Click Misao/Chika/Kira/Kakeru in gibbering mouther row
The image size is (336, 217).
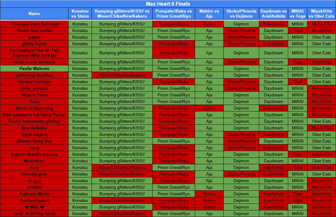(122, 75)
